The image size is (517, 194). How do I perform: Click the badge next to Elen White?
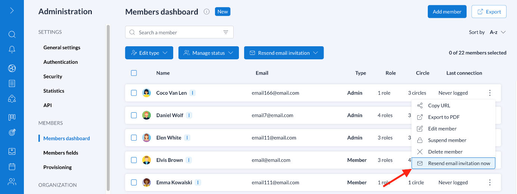187,138
